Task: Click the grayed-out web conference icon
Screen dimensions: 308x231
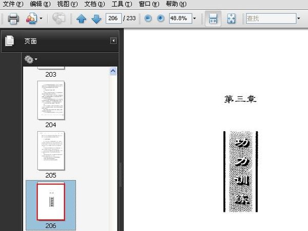Action: click(59, 19)
